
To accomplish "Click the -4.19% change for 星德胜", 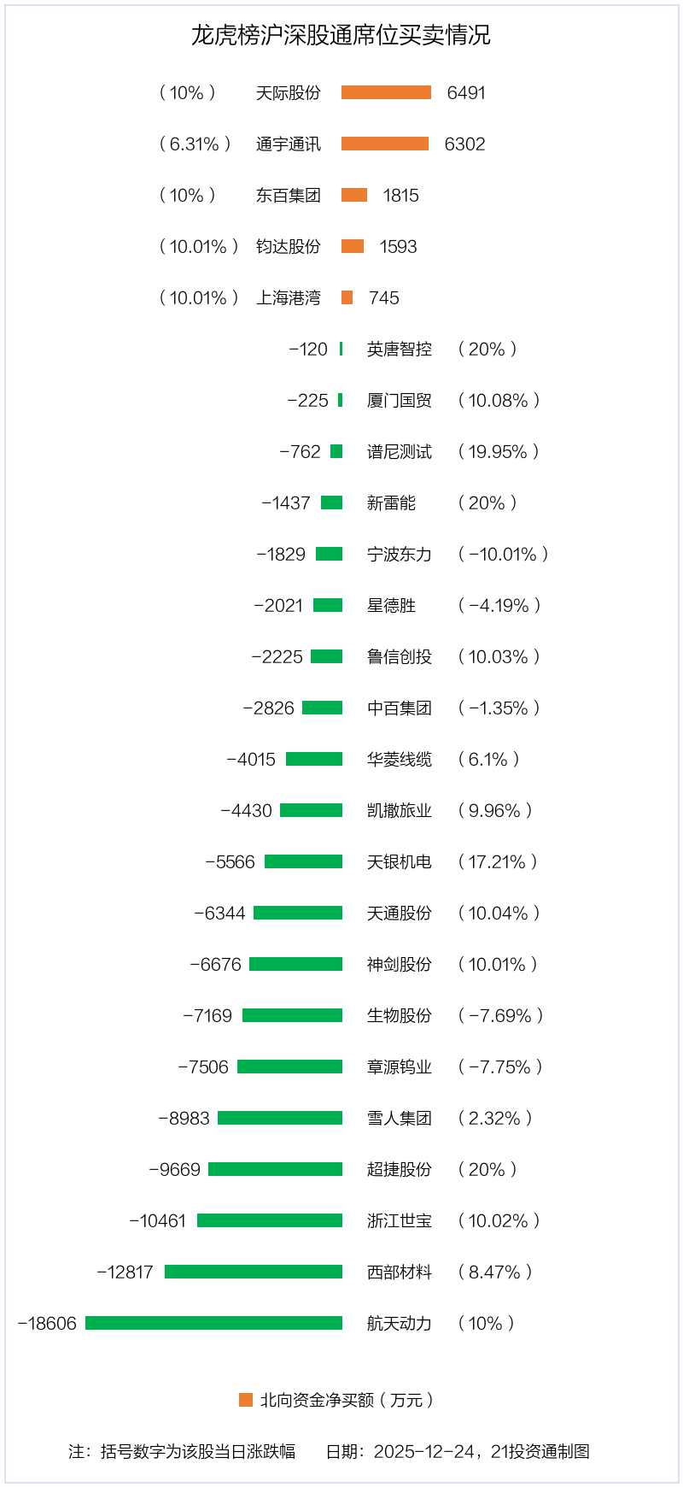I will (x=499, y=605).
